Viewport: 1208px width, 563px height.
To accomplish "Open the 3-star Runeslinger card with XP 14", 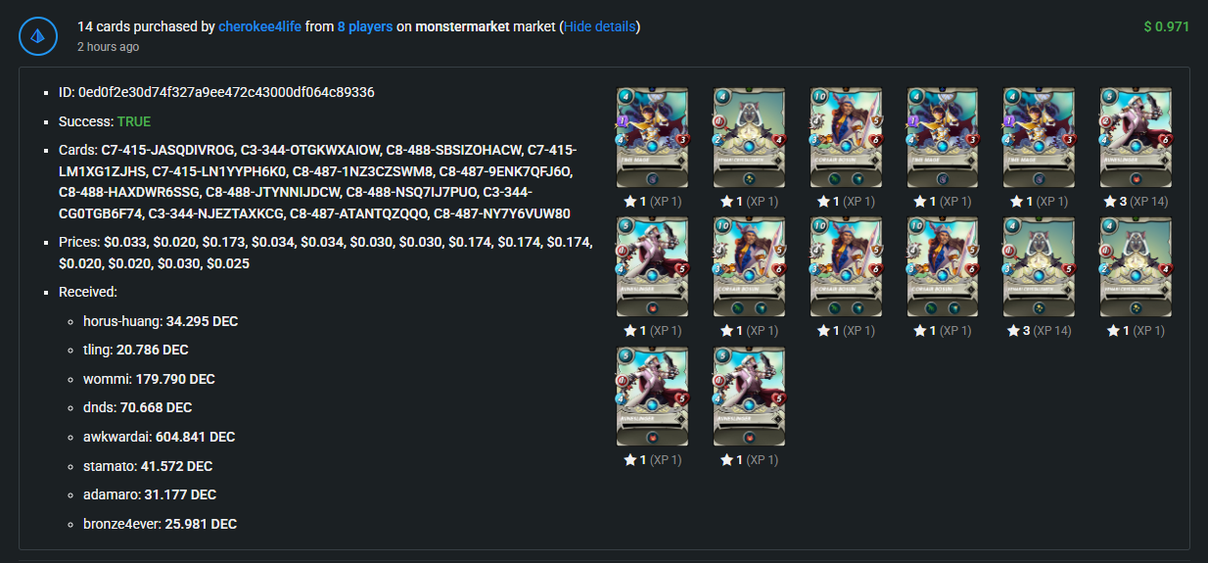I will pos(1137,137).
